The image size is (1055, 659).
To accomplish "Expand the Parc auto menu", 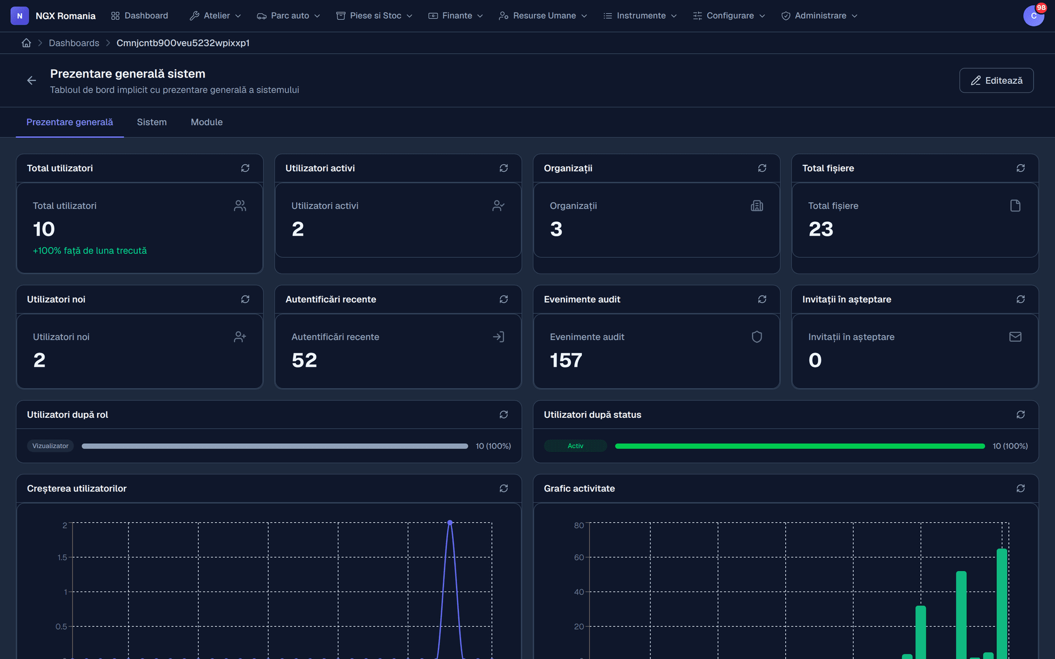I will coord(288,16).
